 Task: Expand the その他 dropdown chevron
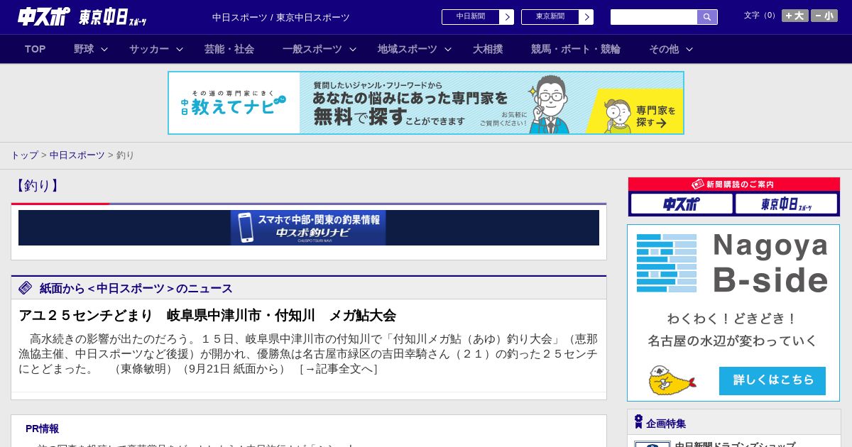point(689,49)
